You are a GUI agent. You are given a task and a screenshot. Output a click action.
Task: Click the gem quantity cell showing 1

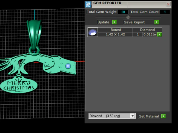point(138,34)
